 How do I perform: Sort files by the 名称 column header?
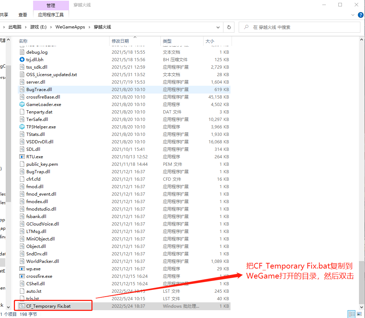coord(23,41)
